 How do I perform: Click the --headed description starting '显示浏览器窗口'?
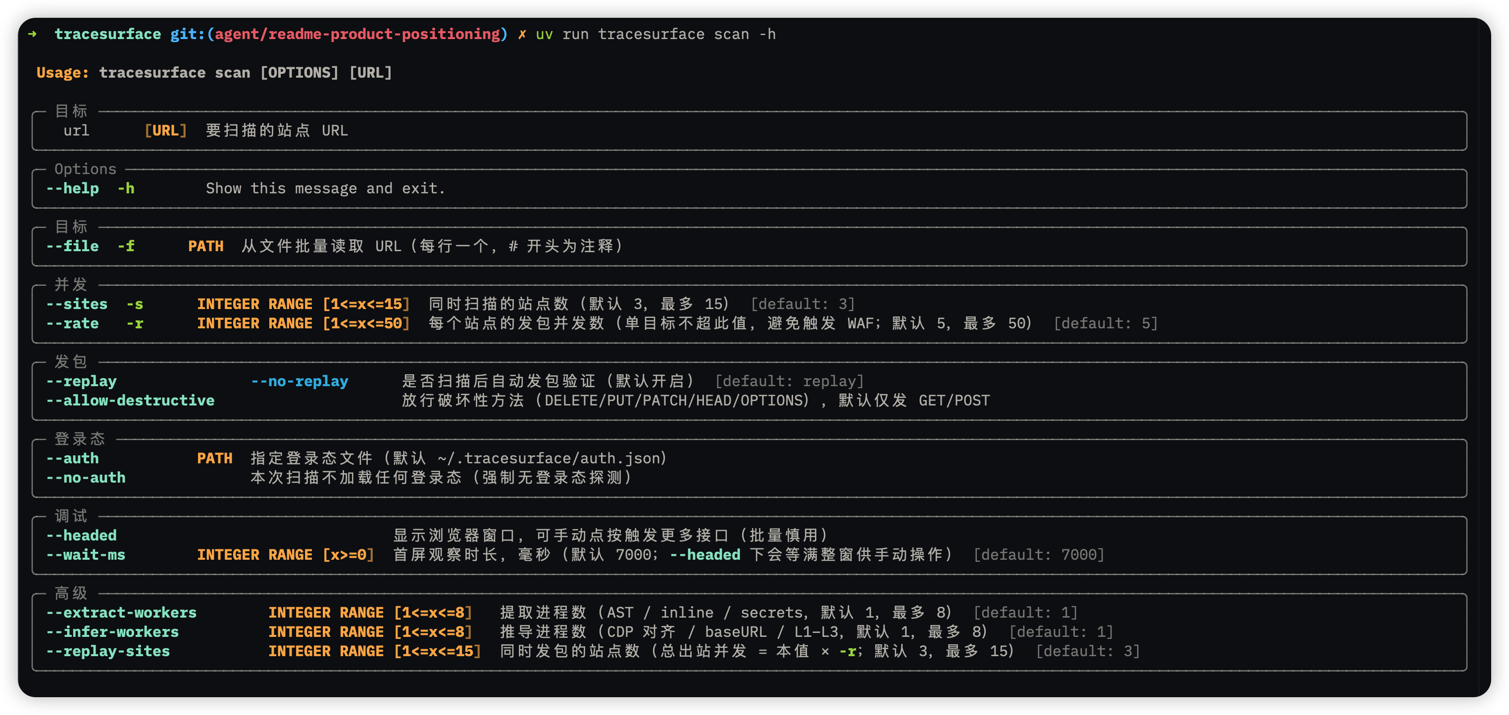point(611,536)
